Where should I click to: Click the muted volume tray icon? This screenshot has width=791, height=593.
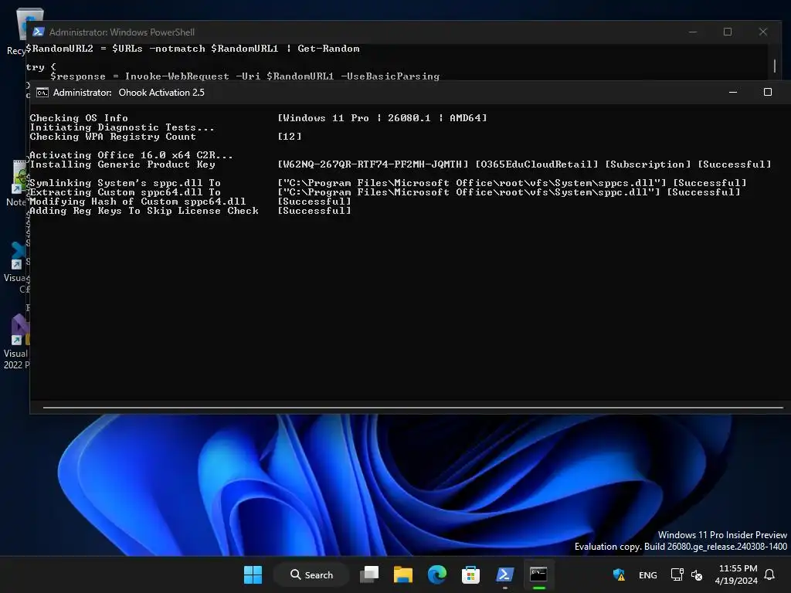(x=697, y=574)
